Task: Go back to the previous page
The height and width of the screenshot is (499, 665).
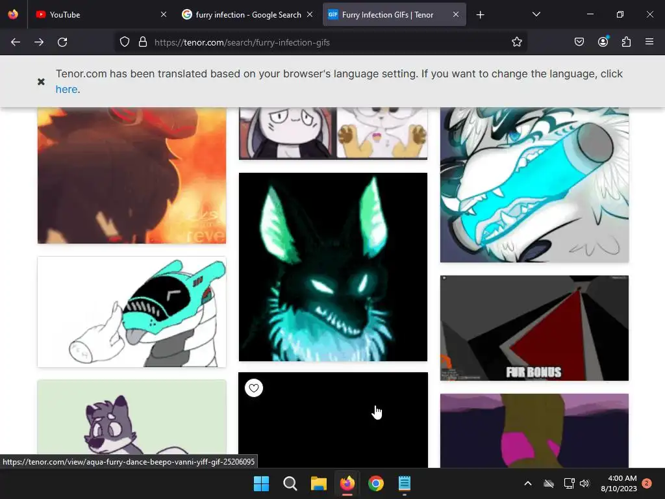Action: pyautogui.click(x=16, y=42)
